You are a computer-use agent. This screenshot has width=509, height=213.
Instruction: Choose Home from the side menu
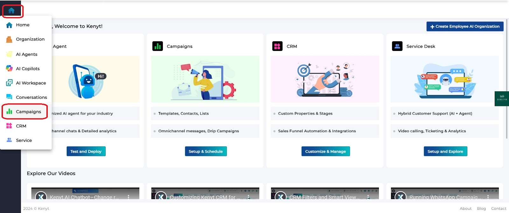coord(23,25)
